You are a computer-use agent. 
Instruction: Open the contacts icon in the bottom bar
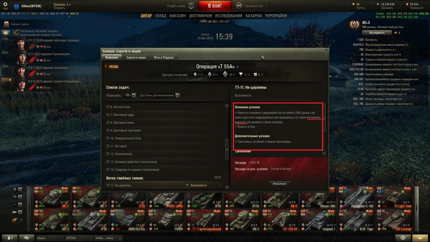[9, 238]
